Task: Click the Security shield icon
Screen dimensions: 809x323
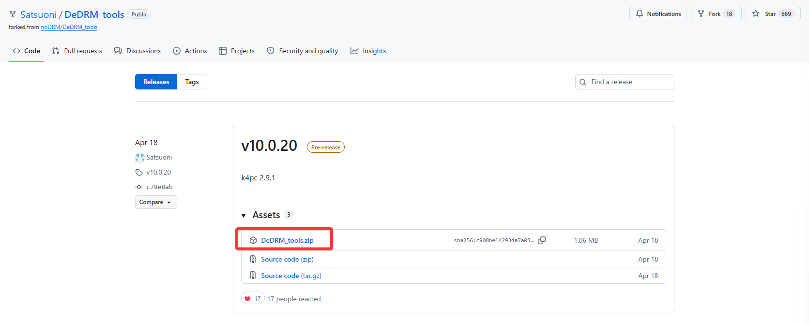Action: click(x=271, y=51)
